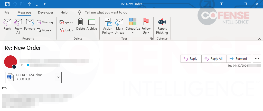
Task: Expand the Junk options menu
Action: click(x=67, y=30)
